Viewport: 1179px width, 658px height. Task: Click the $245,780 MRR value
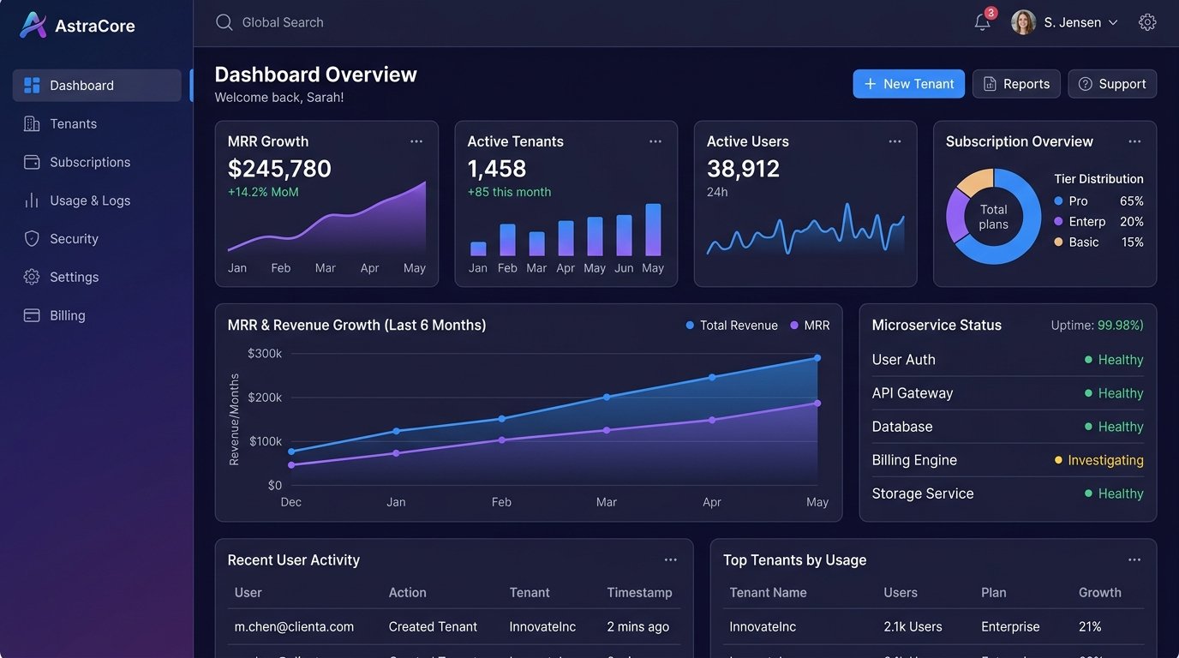click(x=279, y=169)
